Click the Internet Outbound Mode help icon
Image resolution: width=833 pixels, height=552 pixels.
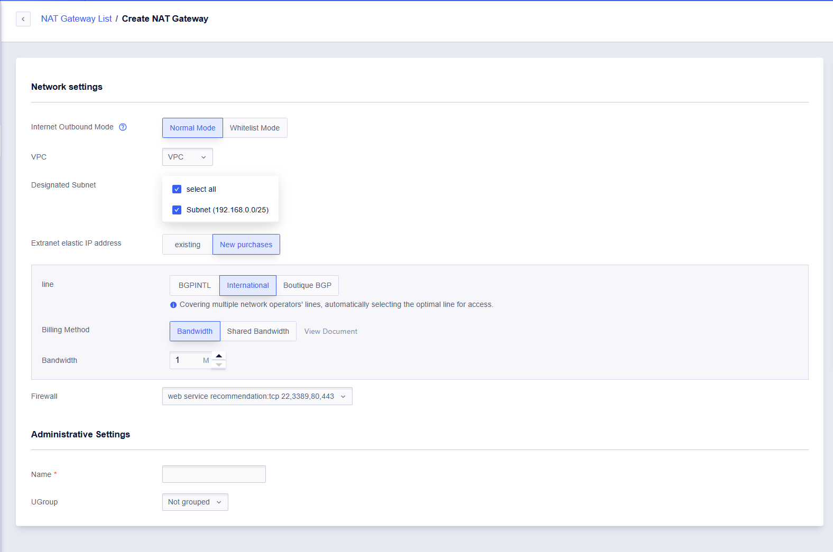click(123, 127)
